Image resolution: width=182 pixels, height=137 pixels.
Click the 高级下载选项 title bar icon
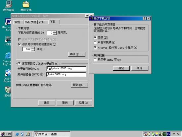pos(91,18)
